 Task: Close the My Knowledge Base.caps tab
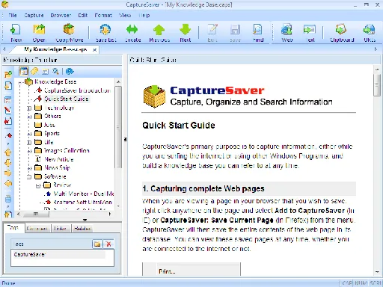pyautogui.click(x=95, y=50)
